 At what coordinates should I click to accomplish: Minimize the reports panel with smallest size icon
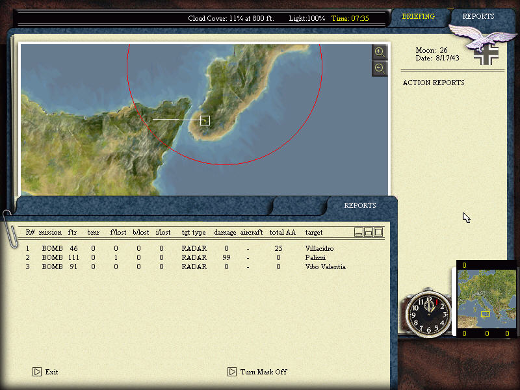pyautogui.click(x=359, y=232)
